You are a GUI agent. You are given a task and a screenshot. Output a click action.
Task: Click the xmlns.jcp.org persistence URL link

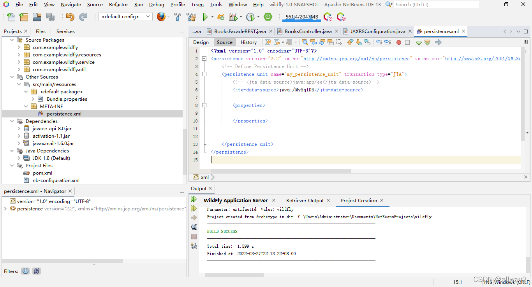point(356,59)
